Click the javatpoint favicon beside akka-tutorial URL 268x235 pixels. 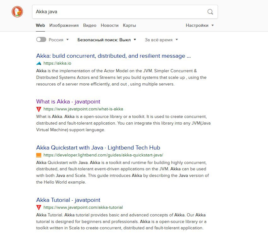point(39,208)
